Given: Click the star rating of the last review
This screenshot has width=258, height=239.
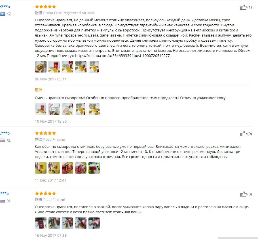Looking at the screenshot, I should [x=45, y=193].
